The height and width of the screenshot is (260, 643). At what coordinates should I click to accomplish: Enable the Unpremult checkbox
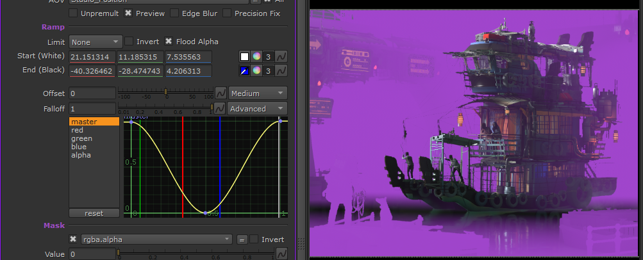click(73, 13)
